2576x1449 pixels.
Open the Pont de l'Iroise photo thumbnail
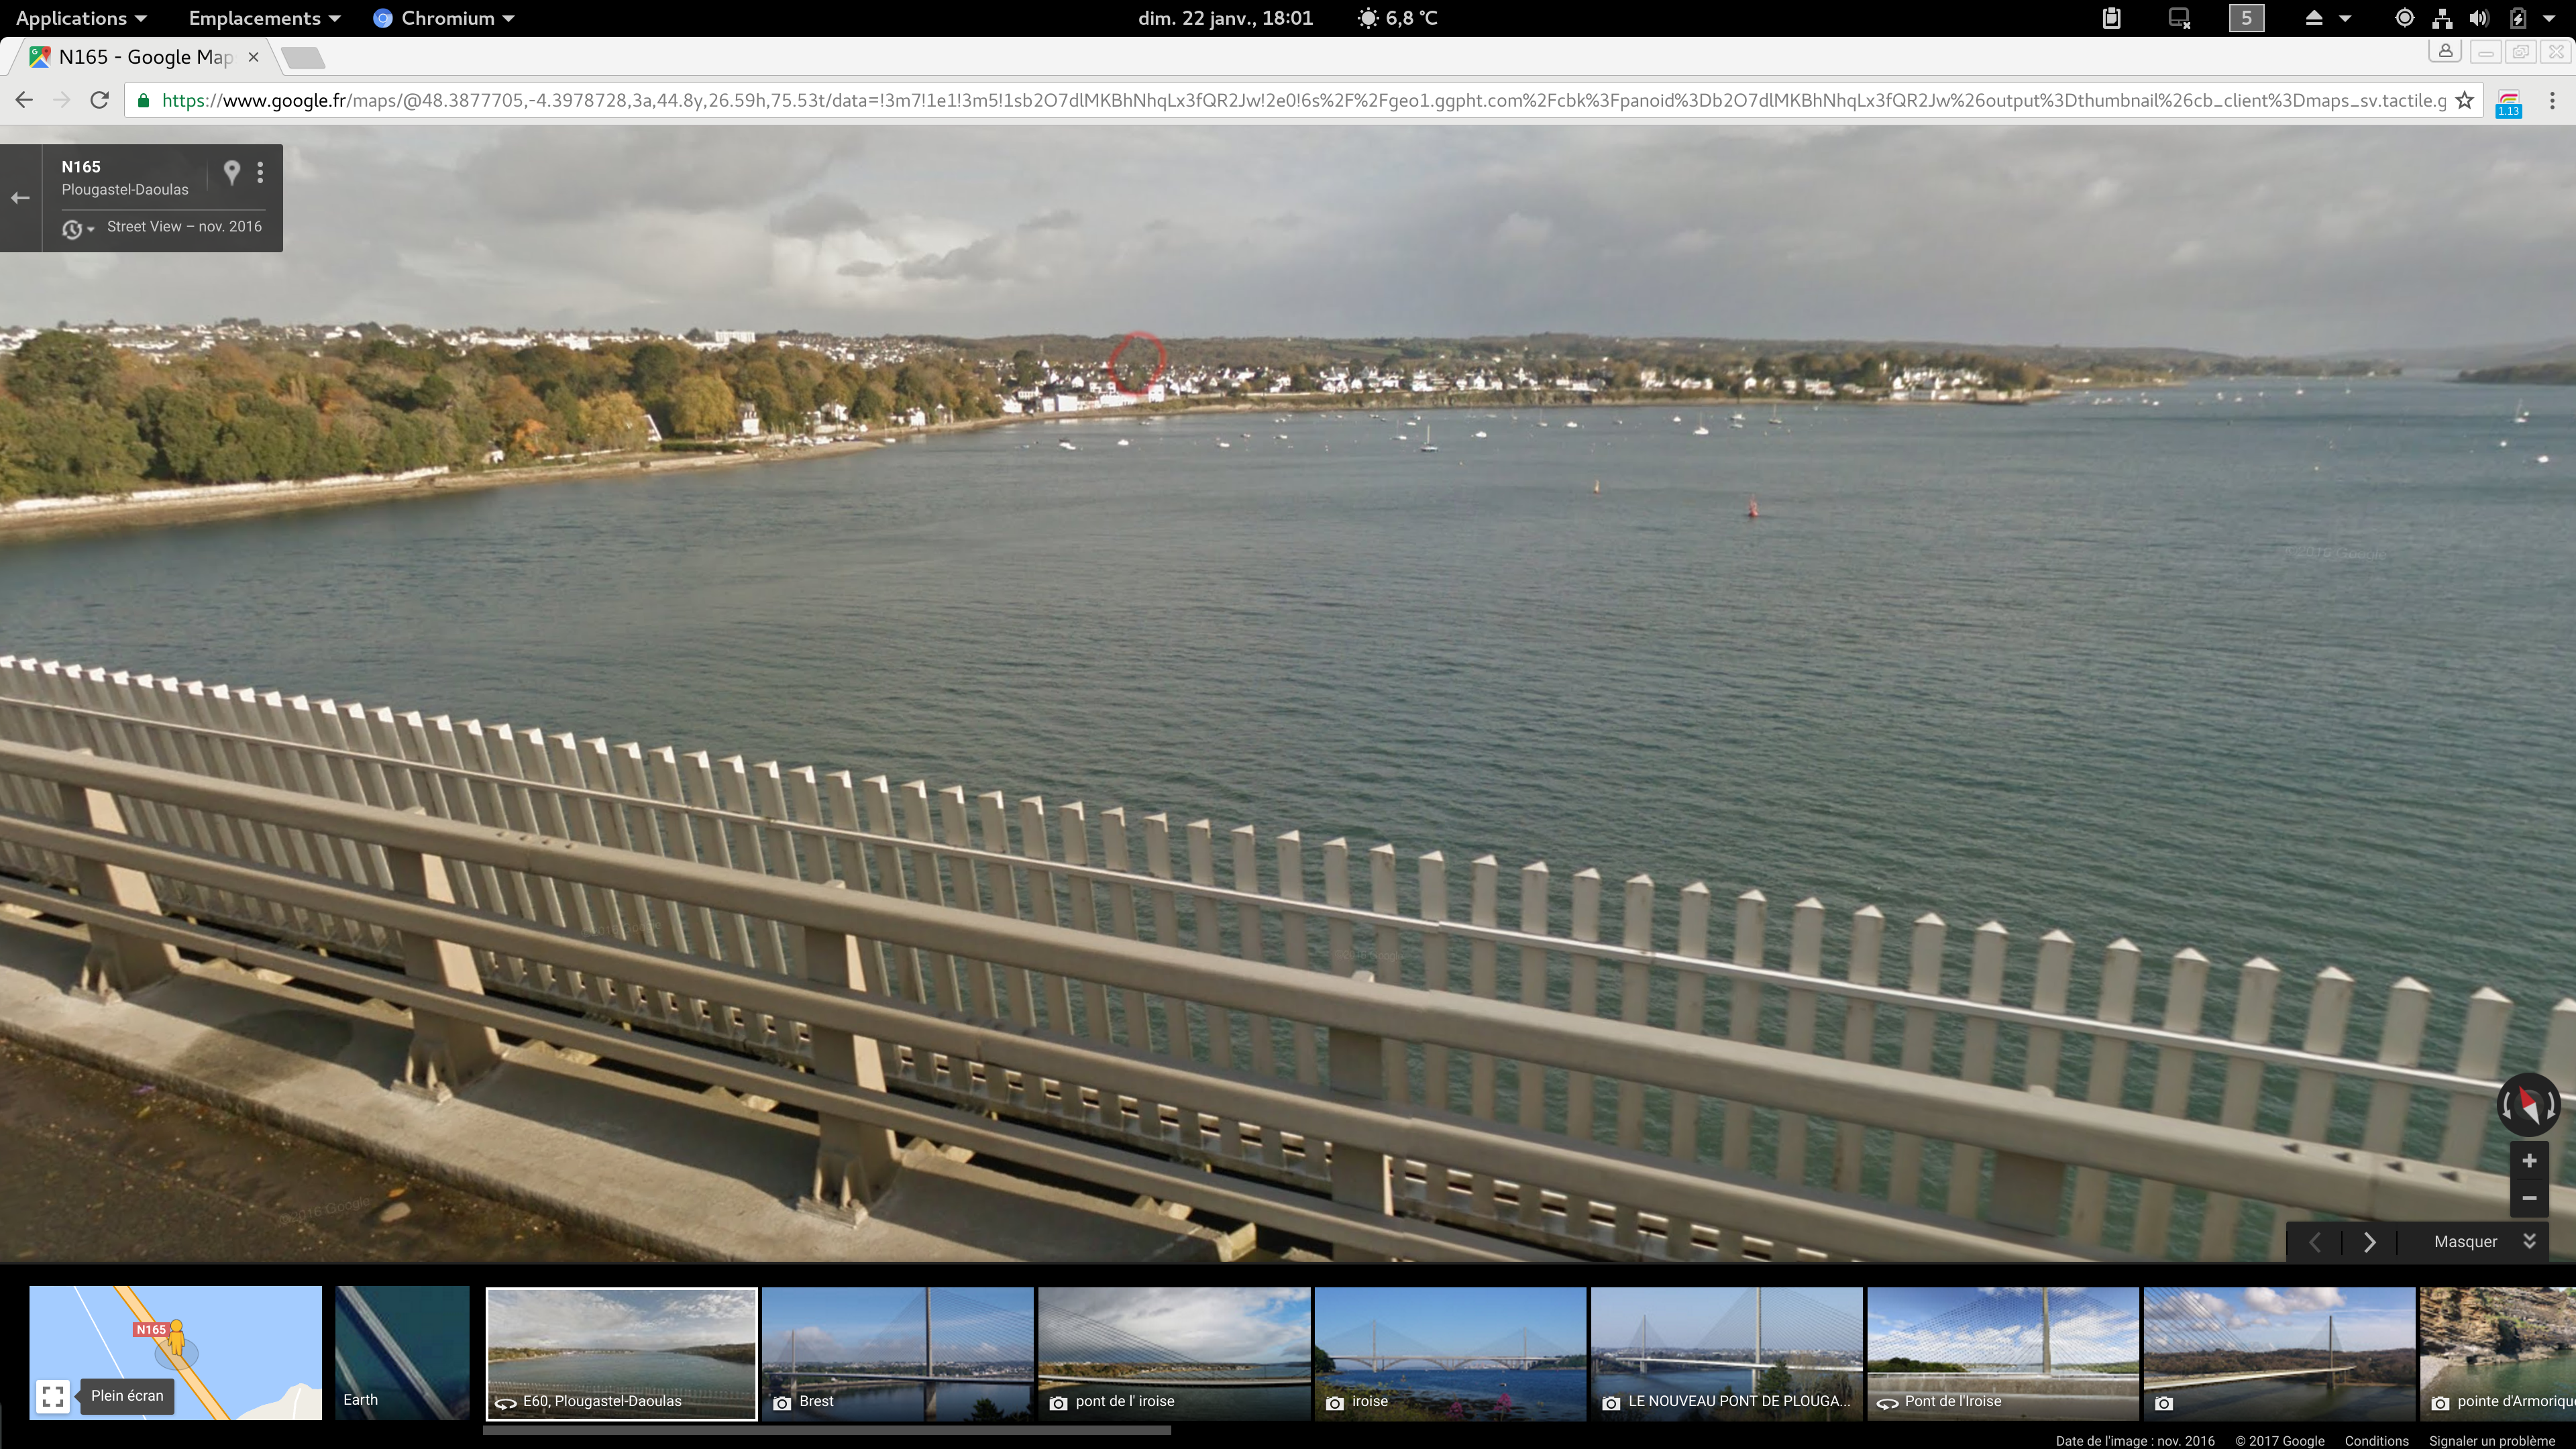coord(2002,1352)
